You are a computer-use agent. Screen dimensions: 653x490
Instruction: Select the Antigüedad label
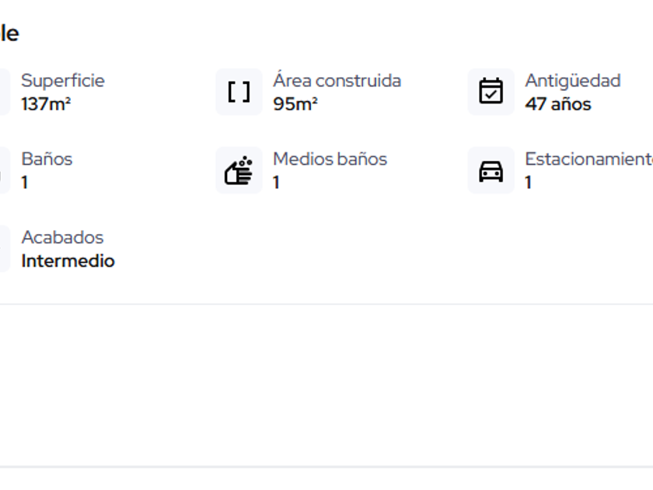click(x=572, y=81)
